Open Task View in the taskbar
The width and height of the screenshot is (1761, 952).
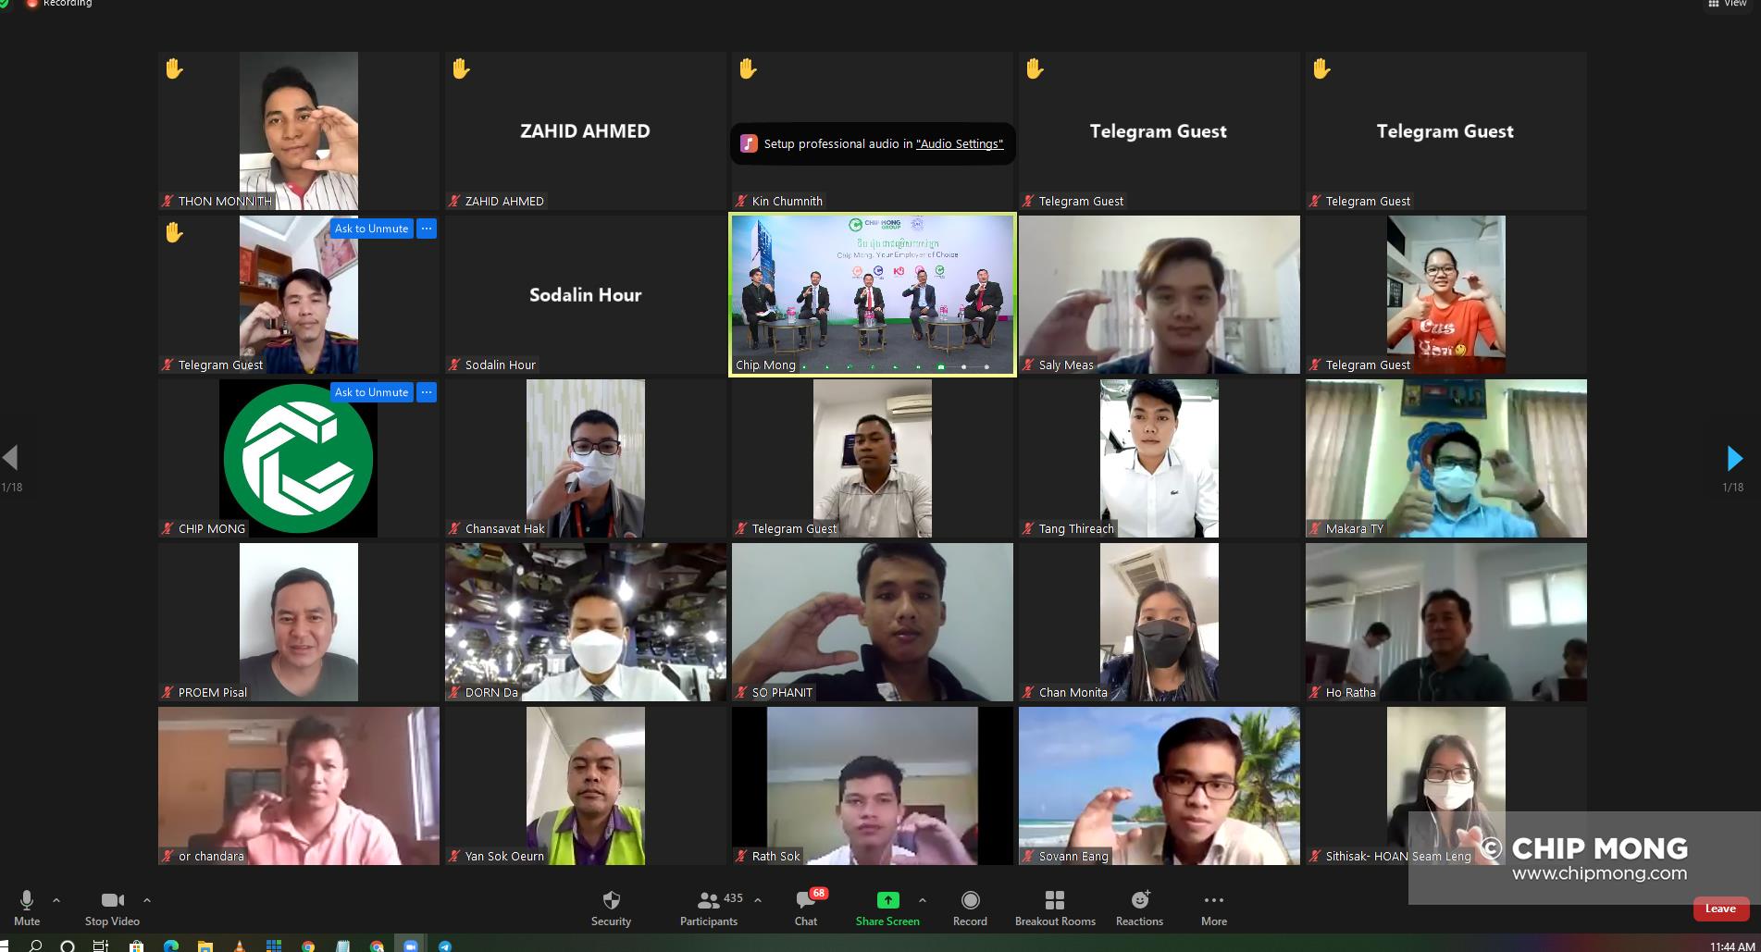pyautogui.click(x=101, y=946)
